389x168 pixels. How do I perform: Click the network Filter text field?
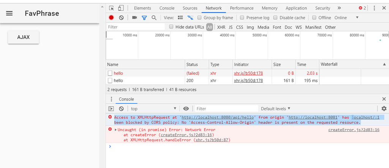point(136,27)
